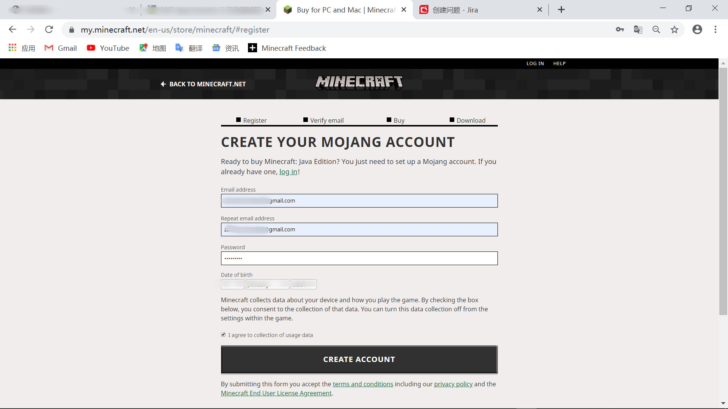This screenshot has width=728, height=409.
Task: Open the birth day dropdown
Action: click(x=232, y=284)
